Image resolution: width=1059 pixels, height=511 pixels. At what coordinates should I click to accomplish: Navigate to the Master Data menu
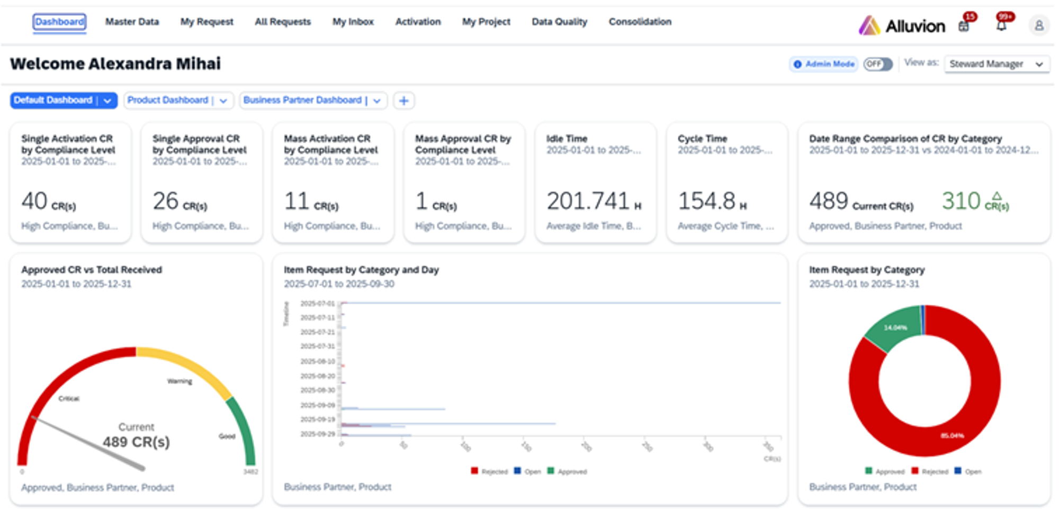[132, 22]
